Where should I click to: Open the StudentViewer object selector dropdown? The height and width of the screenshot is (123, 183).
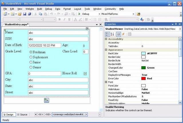click(180, 29)
